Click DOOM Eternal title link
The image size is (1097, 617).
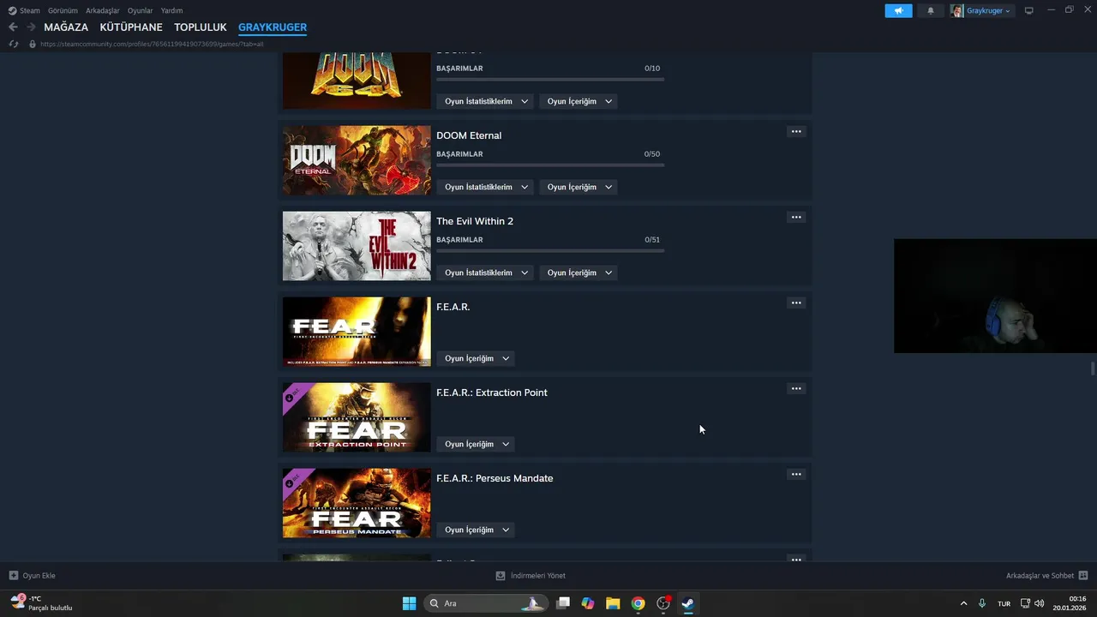469,135
